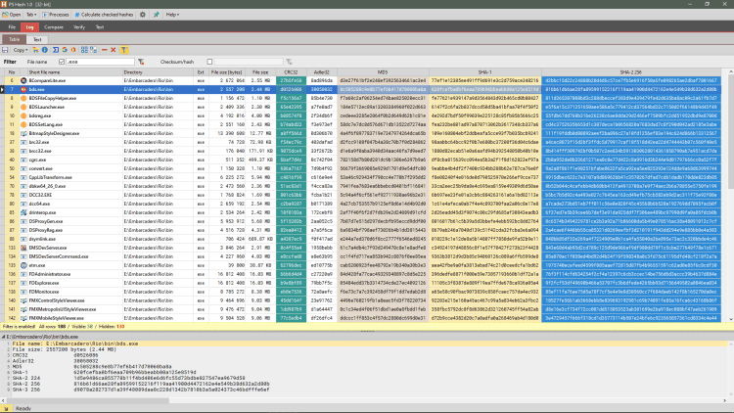Toggle the Checksum/hash filter checkbox
The width and height of the screenshot is (734, 413).
point(209,62)
